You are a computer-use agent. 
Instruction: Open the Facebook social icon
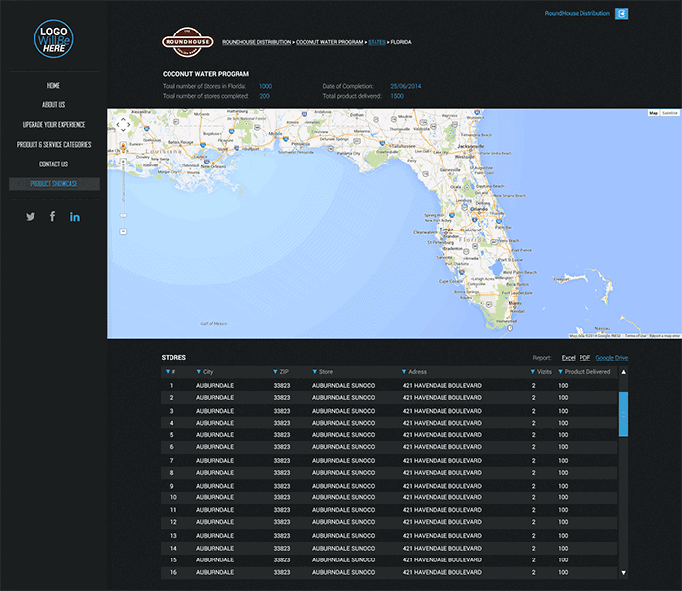point(52,216)
